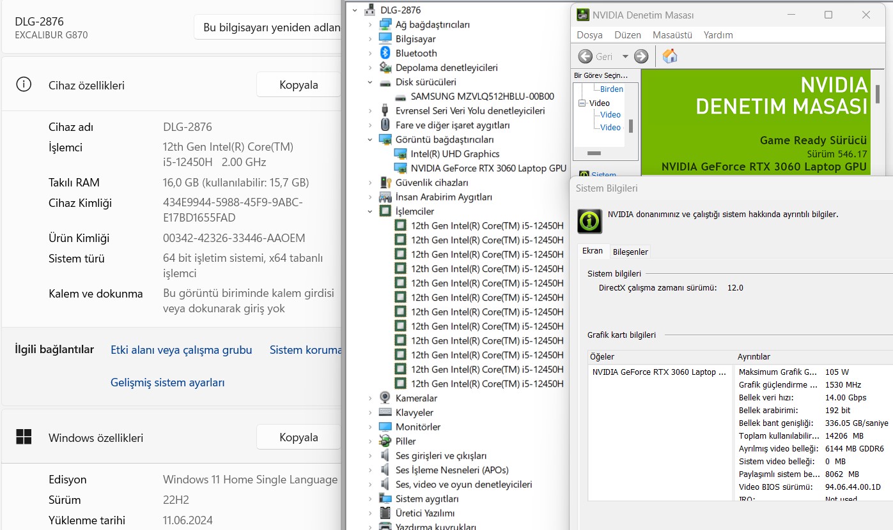This screenshot has height=530, width=893.
Task: Click the forward arrow in NVIDIA toolbar
Action: point(641,56)
